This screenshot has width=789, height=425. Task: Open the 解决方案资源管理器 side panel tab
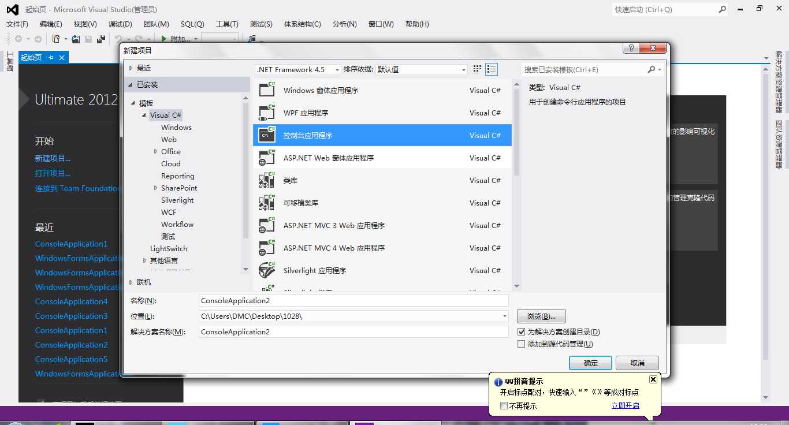click(x=779, y=82)
